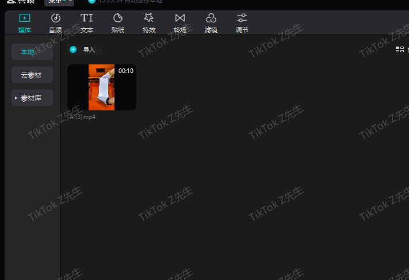Click the auto-save status indicator
409x280 pixels.
[127, 2]
